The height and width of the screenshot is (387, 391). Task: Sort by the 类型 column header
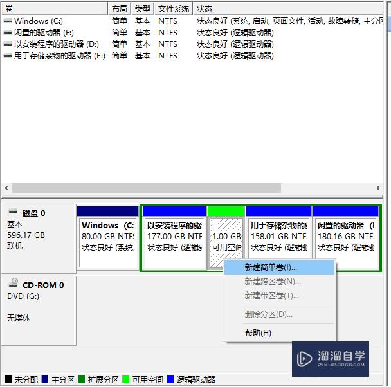coord(142,9)
